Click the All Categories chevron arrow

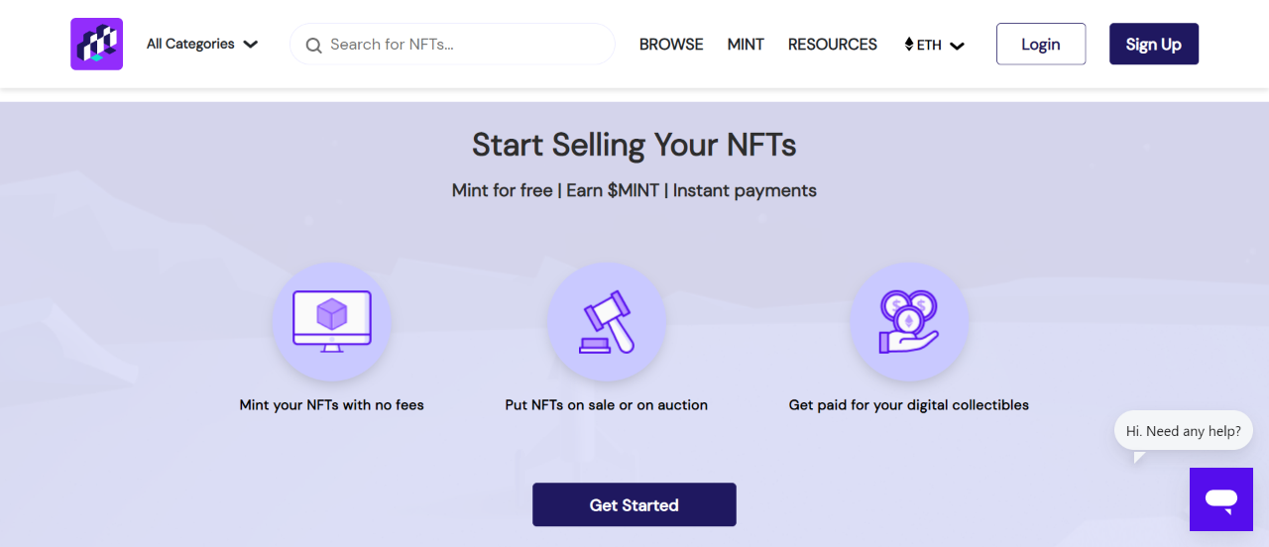[251, 45]
